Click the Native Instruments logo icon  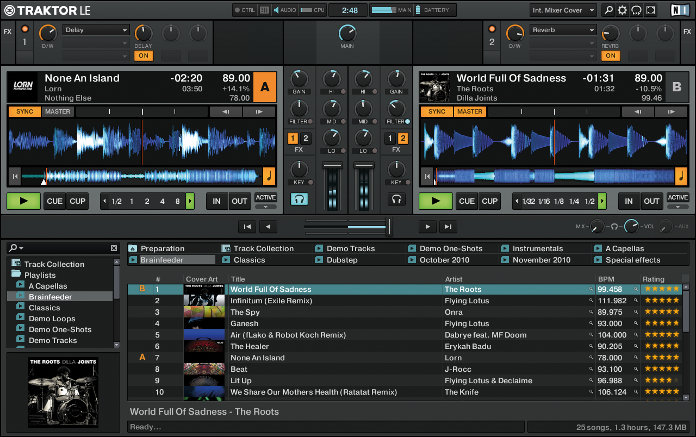click(x=679, y=10)
